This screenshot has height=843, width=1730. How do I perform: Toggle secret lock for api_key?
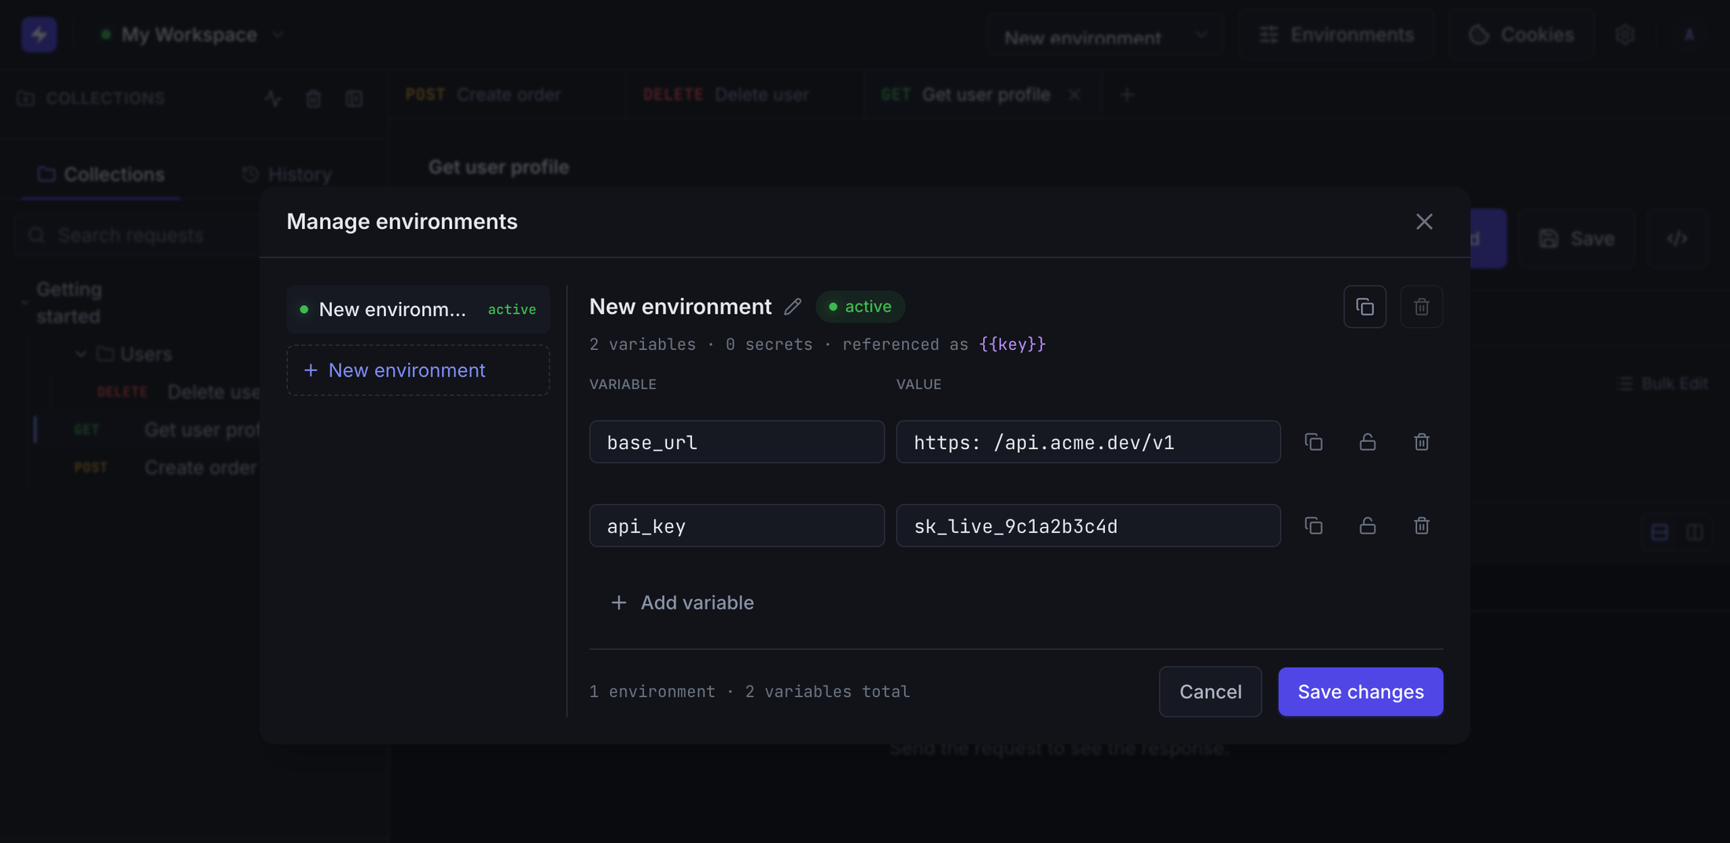(x=1367, y=525)
